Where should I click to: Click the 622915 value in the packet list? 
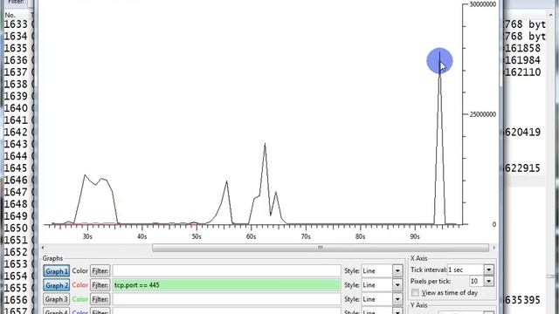[x=522, y=168]
